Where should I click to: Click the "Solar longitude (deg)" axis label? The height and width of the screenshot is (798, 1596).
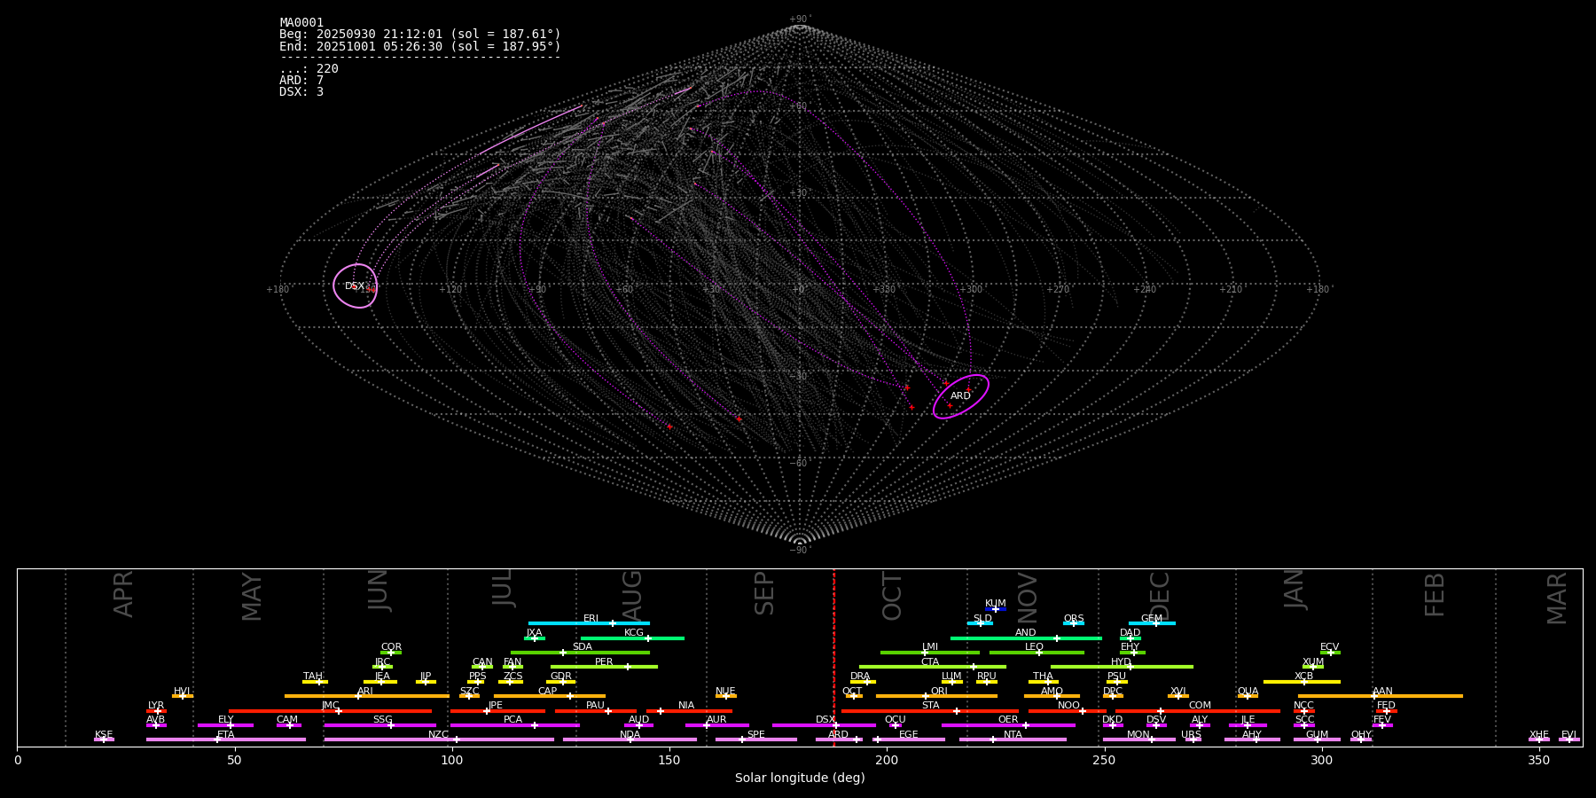(799, 778)
